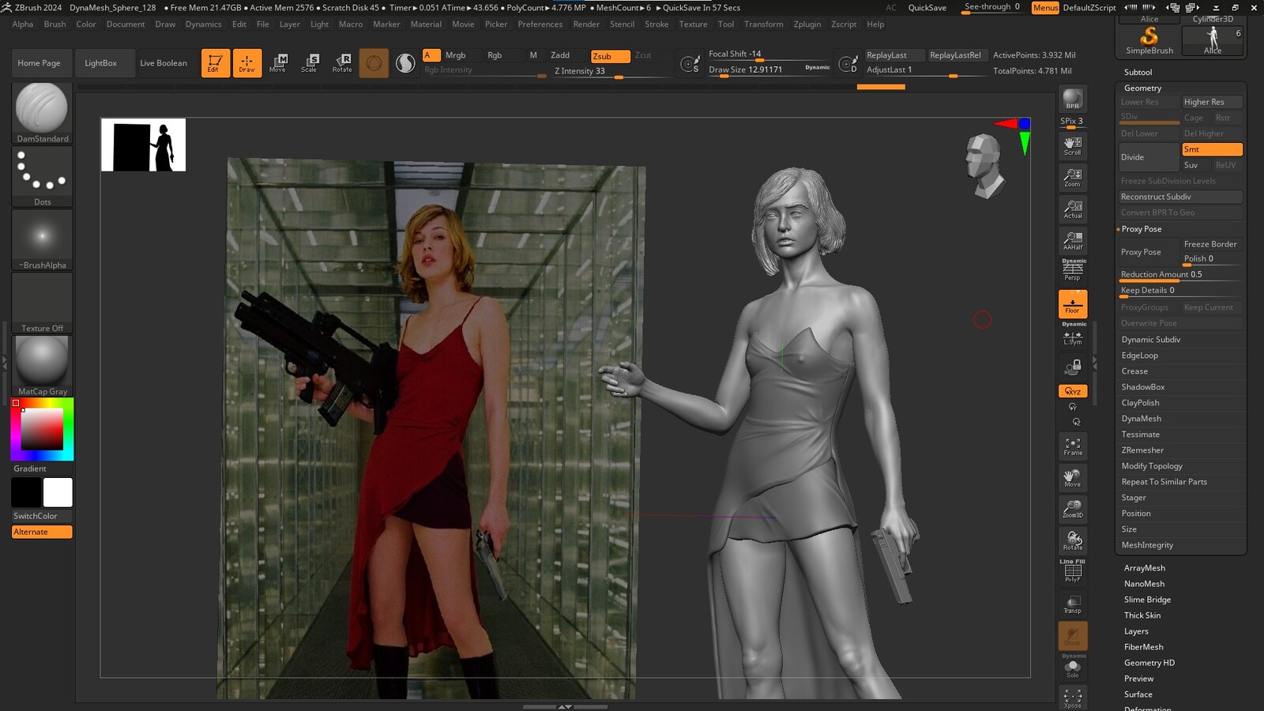Toggle the XYZ rotation mode
This screenshot has width=1264, height=711.
click(x=1073, y=391)
